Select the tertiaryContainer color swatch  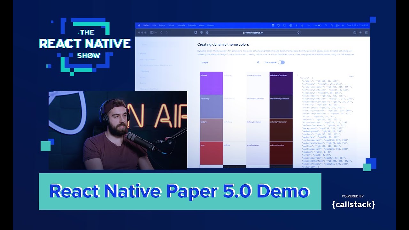click(x=258, y=130)
